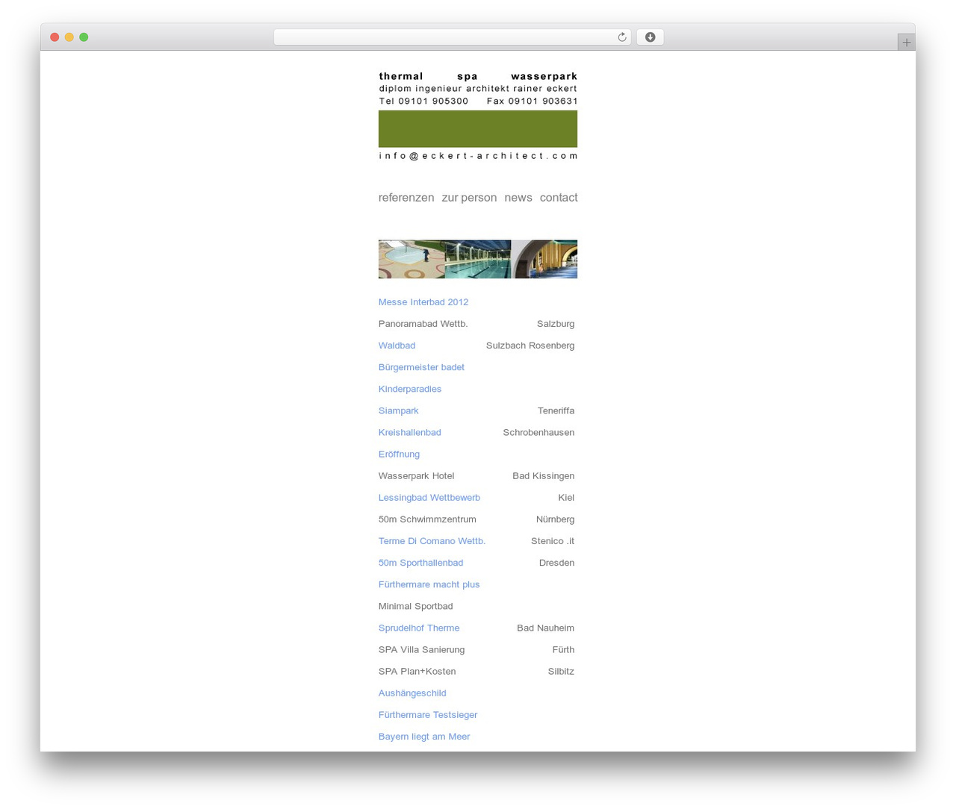956x809 pixels.
Task: Click the browser address bar
Action: 452,37
